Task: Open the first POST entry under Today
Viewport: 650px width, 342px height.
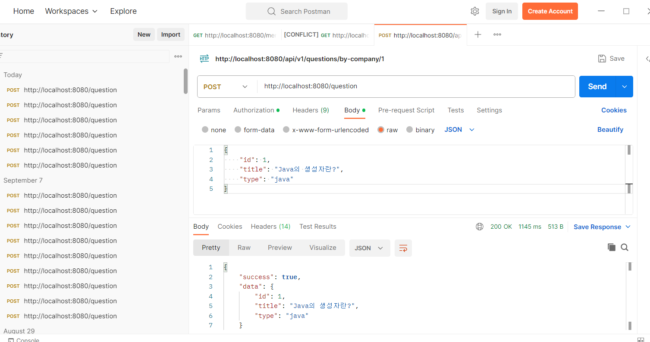Action: coord(62,90)
